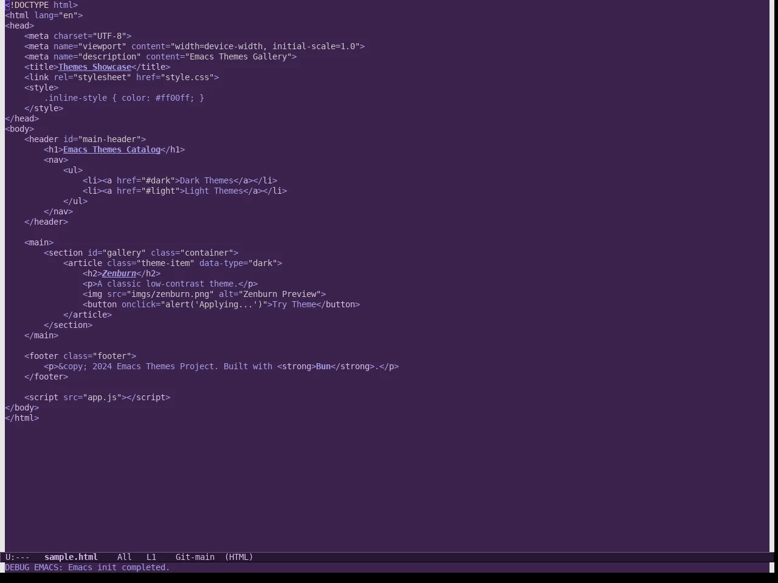Click the (HTML) major mode indicator
778x583 pixels.
[239, 557]
